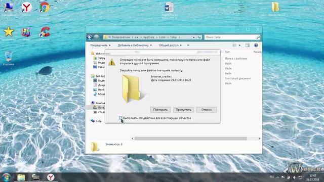Click the search magnifier icon

click(258, 37)
